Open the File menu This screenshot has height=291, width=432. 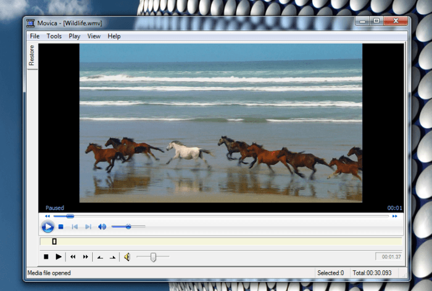[35, 36]
